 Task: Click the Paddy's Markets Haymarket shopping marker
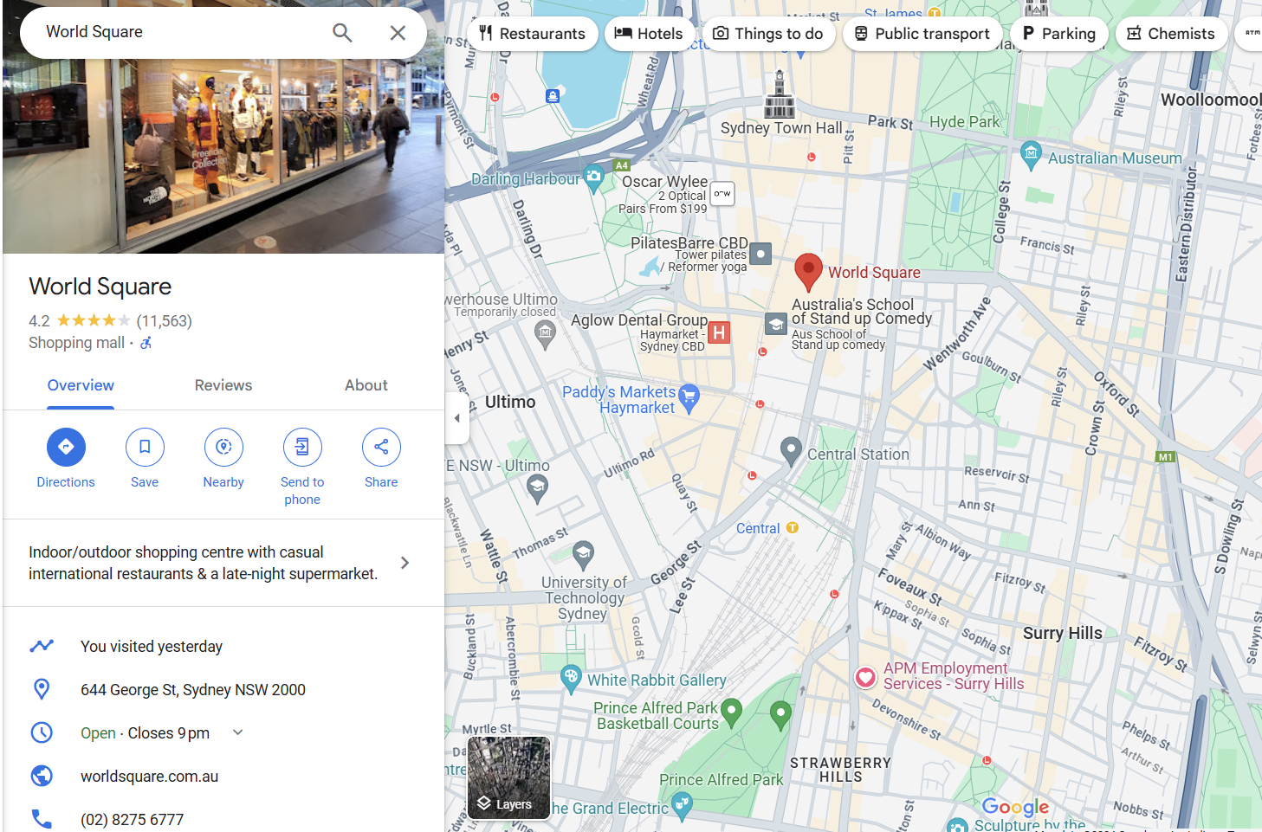tap(689, 397)
